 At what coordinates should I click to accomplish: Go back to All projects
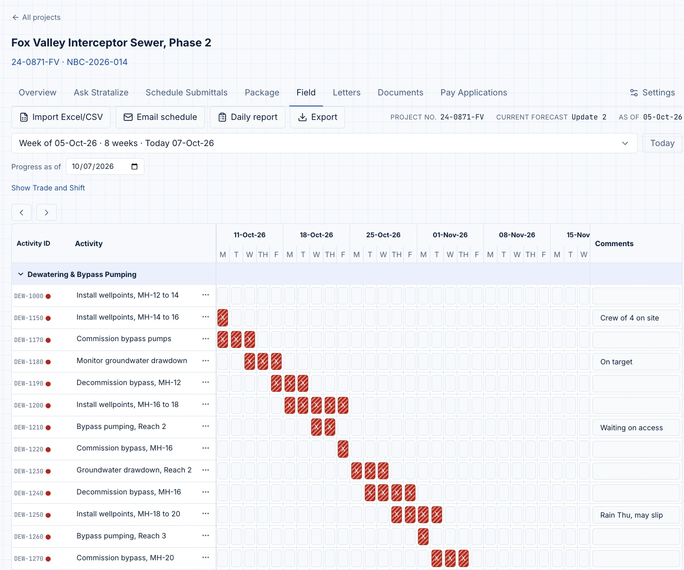click(36, 17)
